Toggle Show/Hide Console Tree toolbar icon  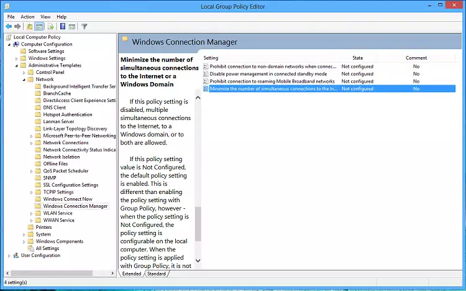39,27
